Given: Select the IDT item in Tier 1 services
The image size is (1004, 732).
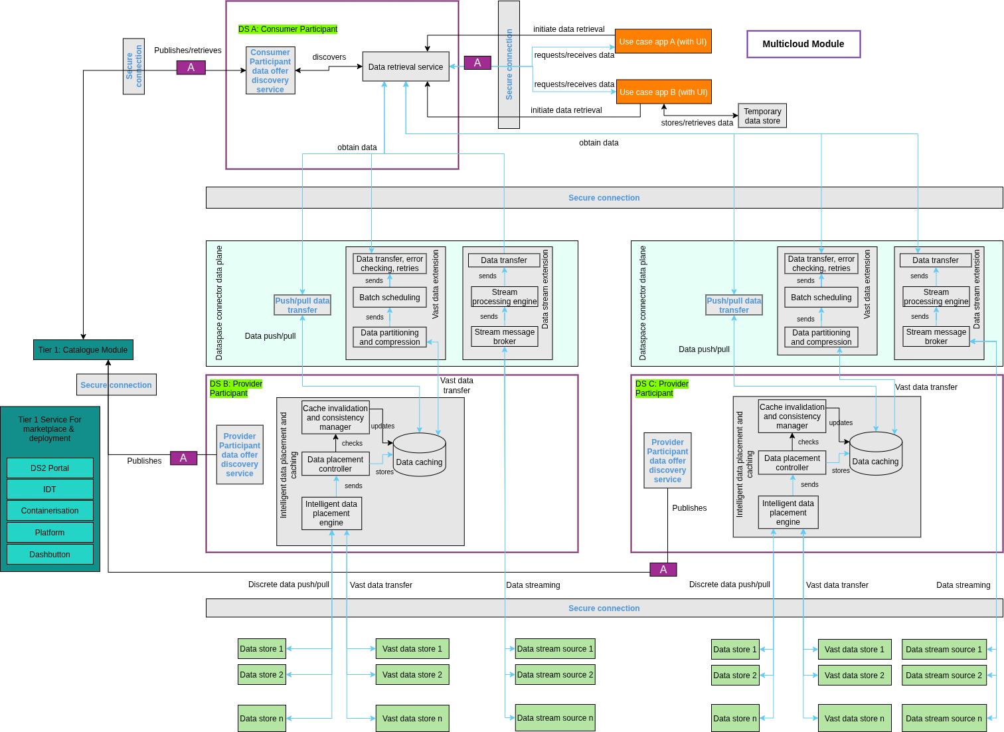Looking at the screenshot, I should point(50,490).
